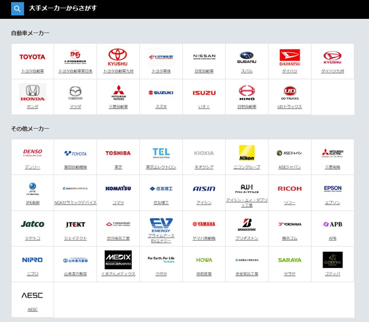Open the 東京エレクトロン link
Viewport: 369px width, 322px height.
click(x=161, y=167)
